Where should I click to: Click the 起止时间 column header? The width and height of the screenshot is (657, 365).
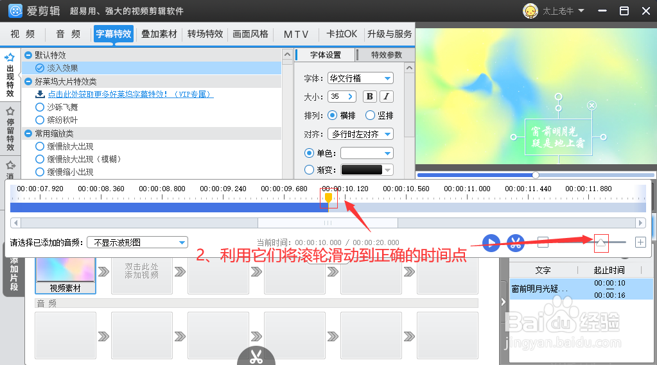609,270
